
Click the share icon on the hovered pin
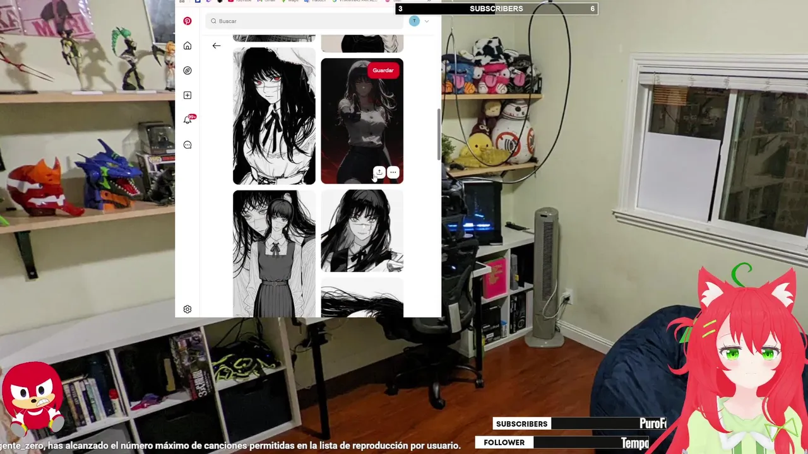click(379, 172)
